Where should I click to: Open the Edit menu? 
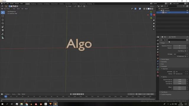coord(8,4)
